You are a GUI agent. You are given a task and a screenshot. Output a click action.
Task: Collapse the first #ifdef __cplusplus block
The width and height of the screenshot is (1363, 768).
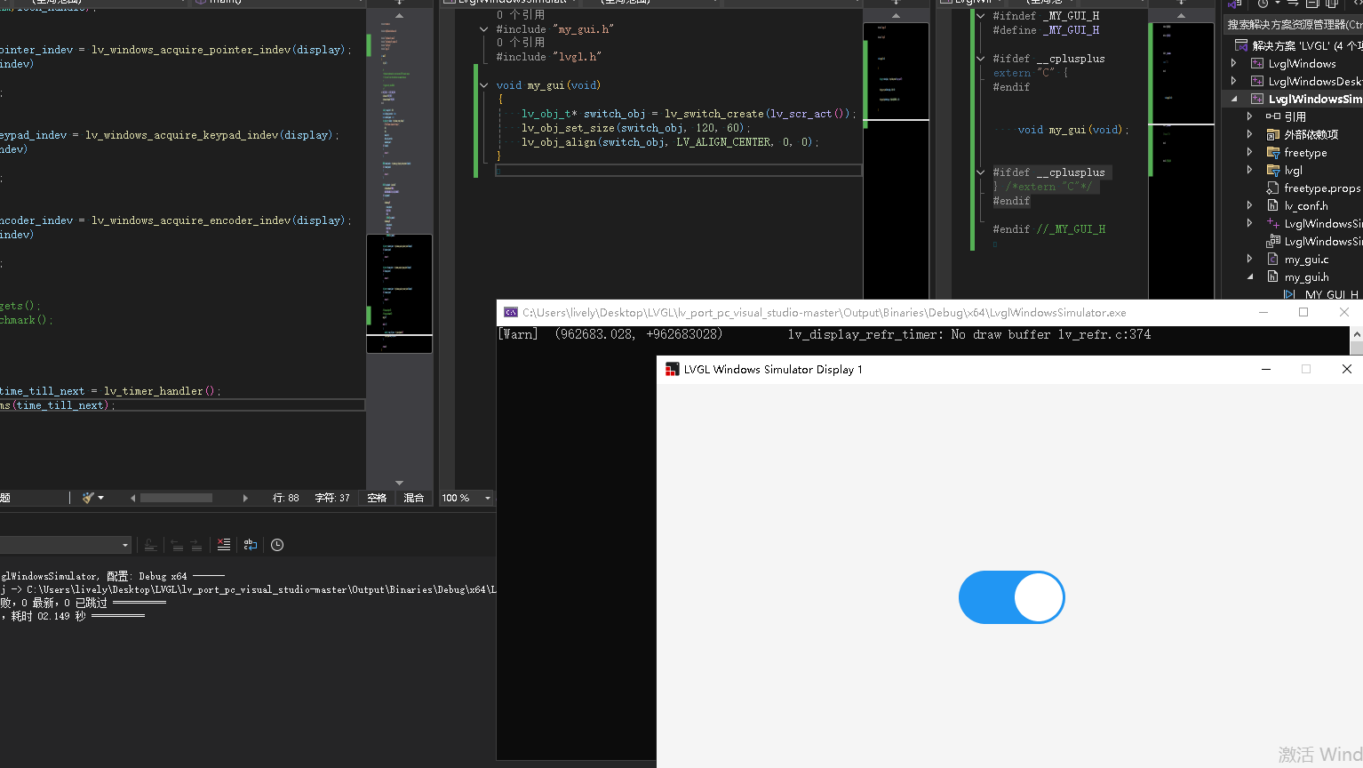981,59
